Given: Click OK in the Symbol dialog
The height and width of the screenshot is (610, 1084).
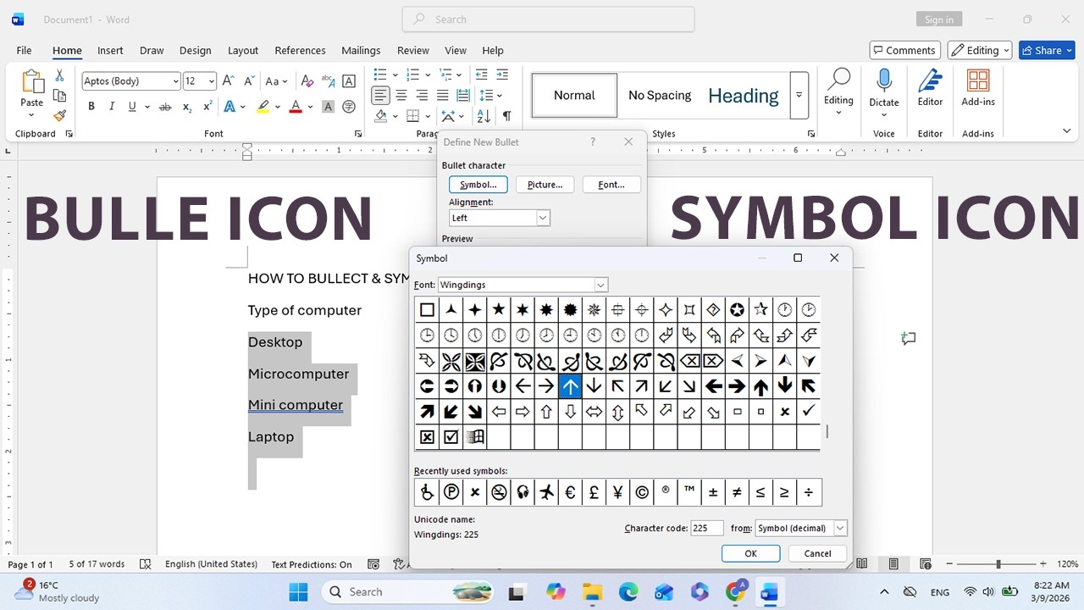Looking at the screenshot, I should pos(750,553).
